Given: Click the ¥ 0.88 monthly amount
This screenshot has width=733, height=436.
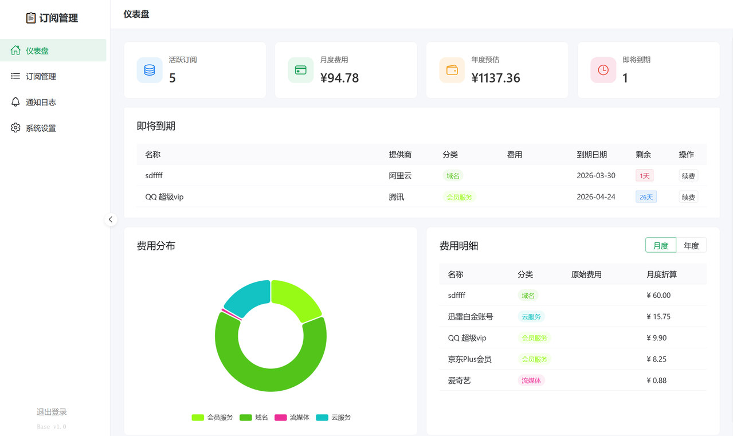Looking at the screenshot, I should [657, 380].
